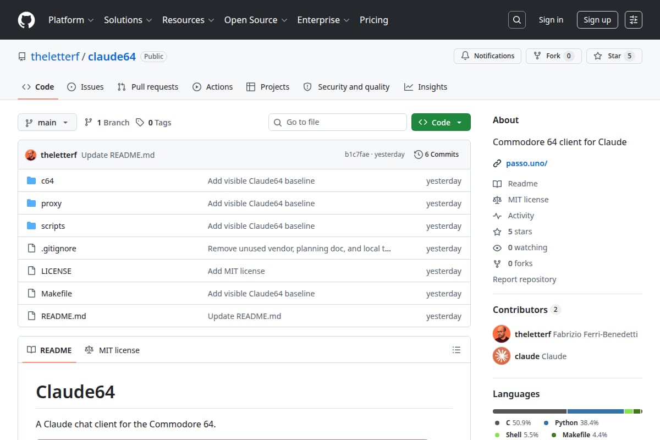Open the Makefile file name

[57, 294]
